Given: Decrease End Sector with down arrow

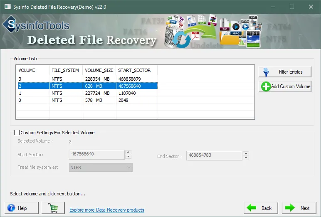Looking at the screenshot, I should point(246,158).
